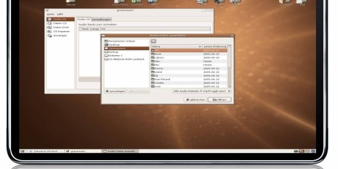The height and width of the screenshot is (169, 338).
Task: Select Diskette 1 in the places list
Action: pyautogui.click(x=126, y=56)
